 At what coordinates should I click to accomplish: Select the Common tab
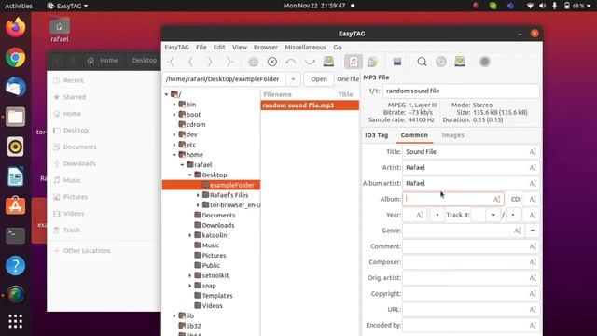click(x=414, y=135)
